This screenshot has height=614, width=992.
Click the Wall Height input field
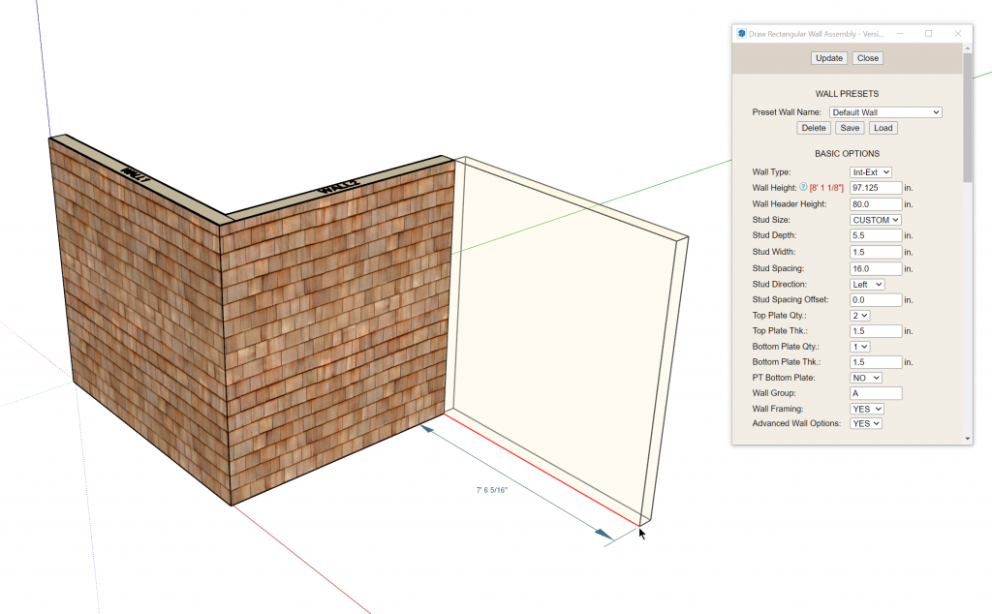pyautogui.click(x=876, y=188)
